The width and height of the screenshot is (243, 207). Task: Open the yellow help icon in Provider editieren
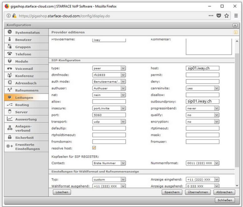[x=235, y=32]
